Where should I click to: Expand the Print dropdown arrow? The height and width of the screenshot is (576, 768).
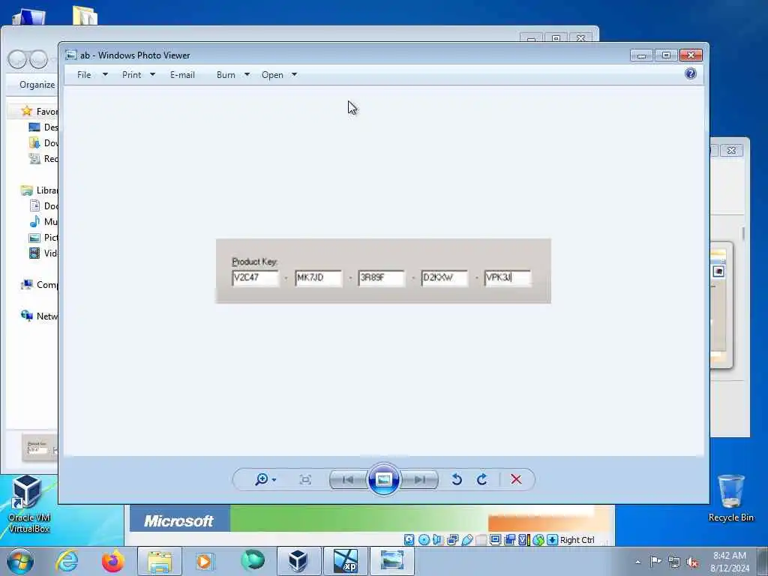[152, 75]
